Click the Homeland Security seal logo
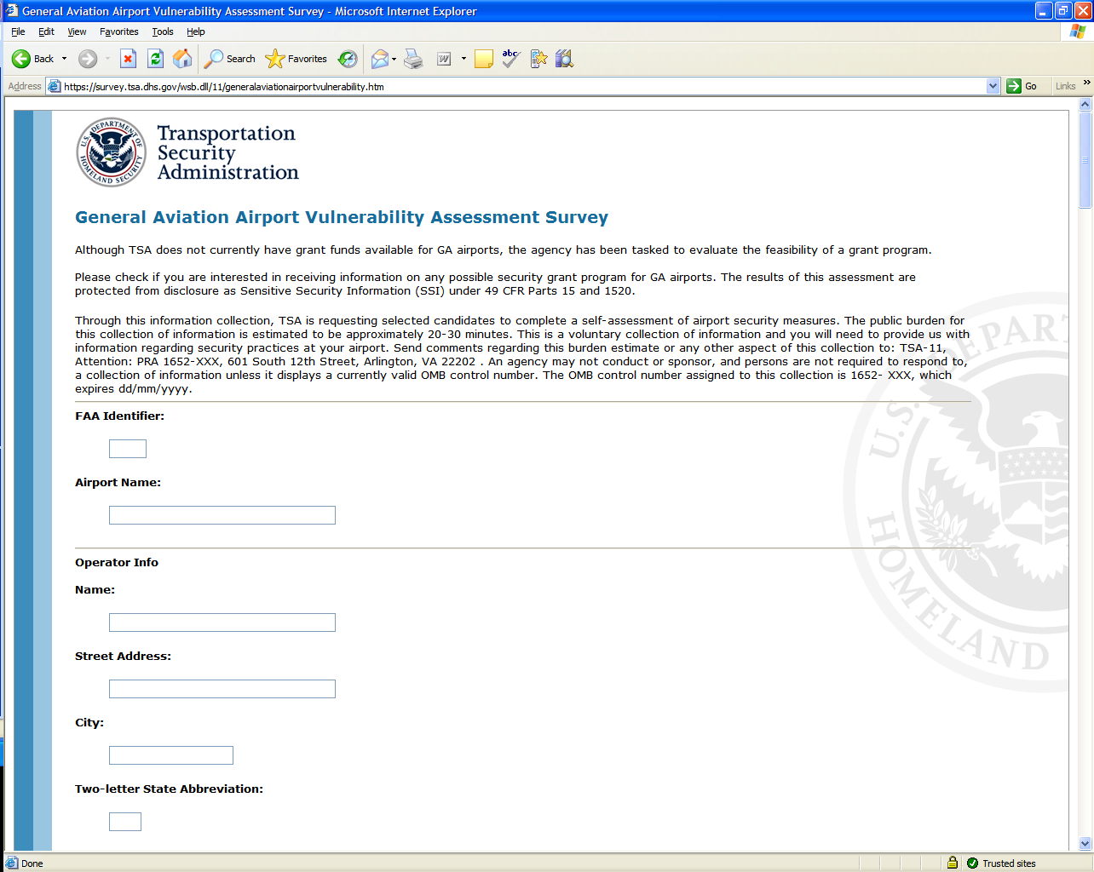Image resolution: width=1094 pixels, height=872 pixels. (x=111, y=152)
